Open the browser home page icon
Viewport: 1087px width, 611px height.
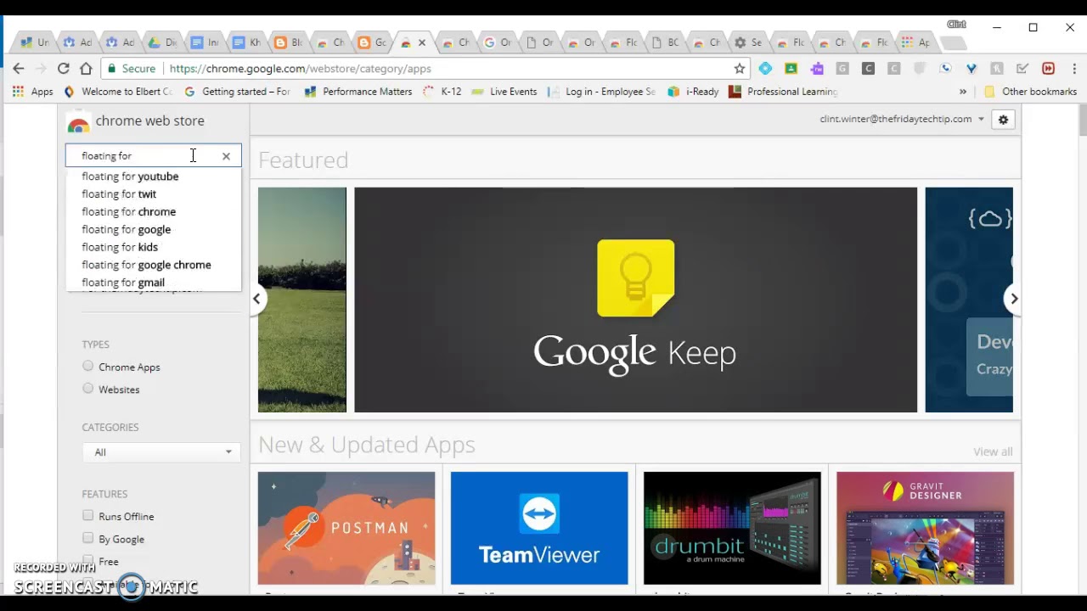tap(86, 69)
